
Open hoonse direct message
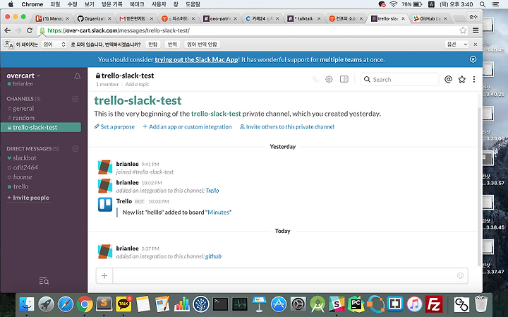click(x=23, y=177)
